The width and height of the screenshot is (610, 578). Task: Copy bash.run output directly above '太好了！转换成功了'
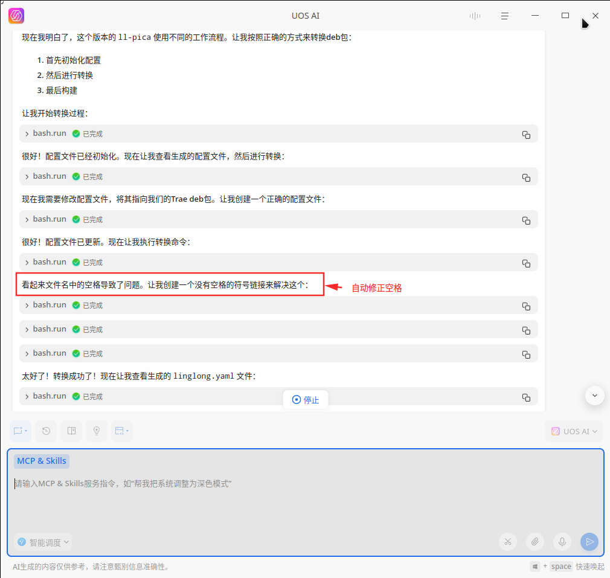coord(526,355)
